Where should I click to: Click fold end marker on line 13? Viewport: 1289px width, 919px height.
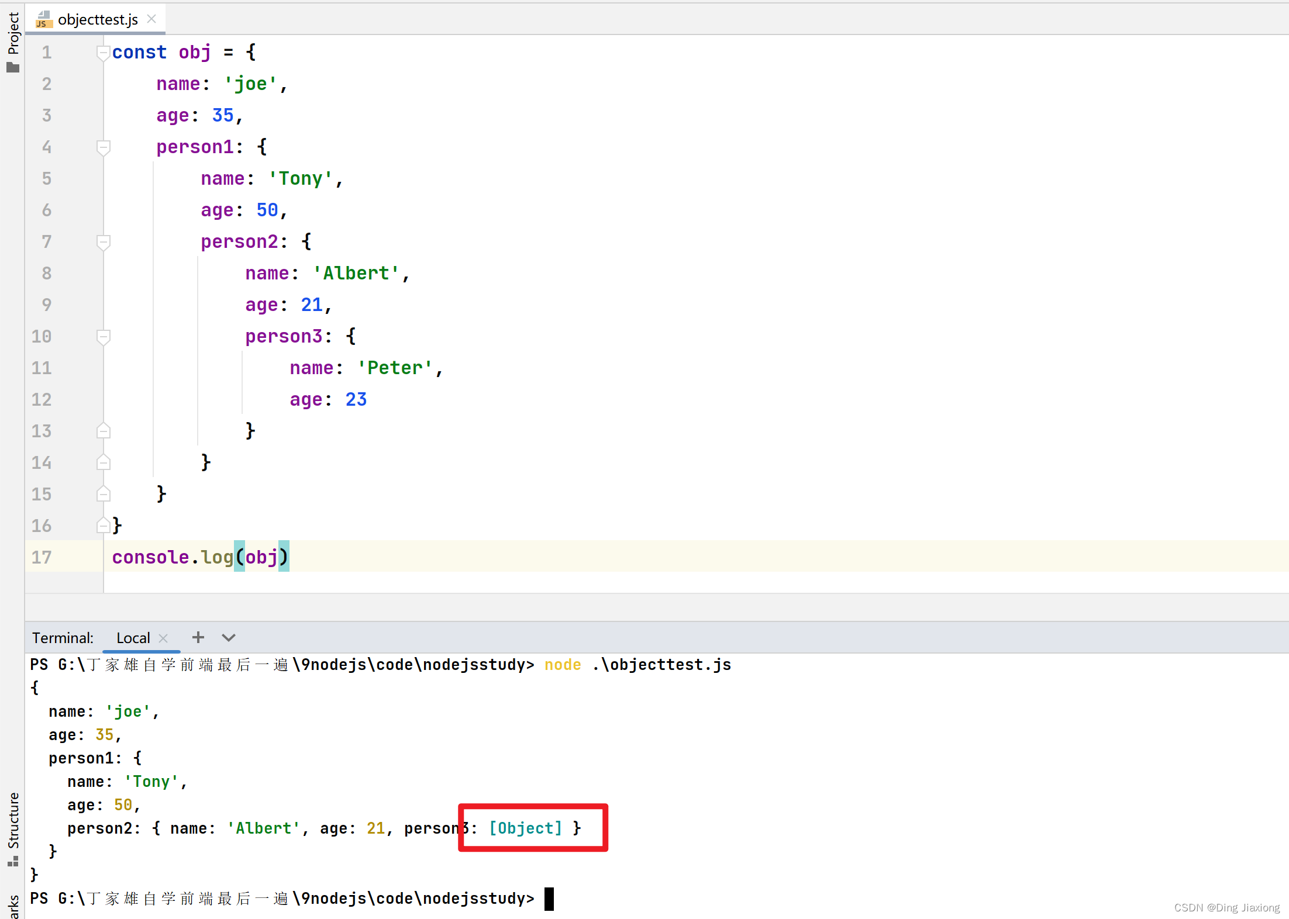point(104,431)
